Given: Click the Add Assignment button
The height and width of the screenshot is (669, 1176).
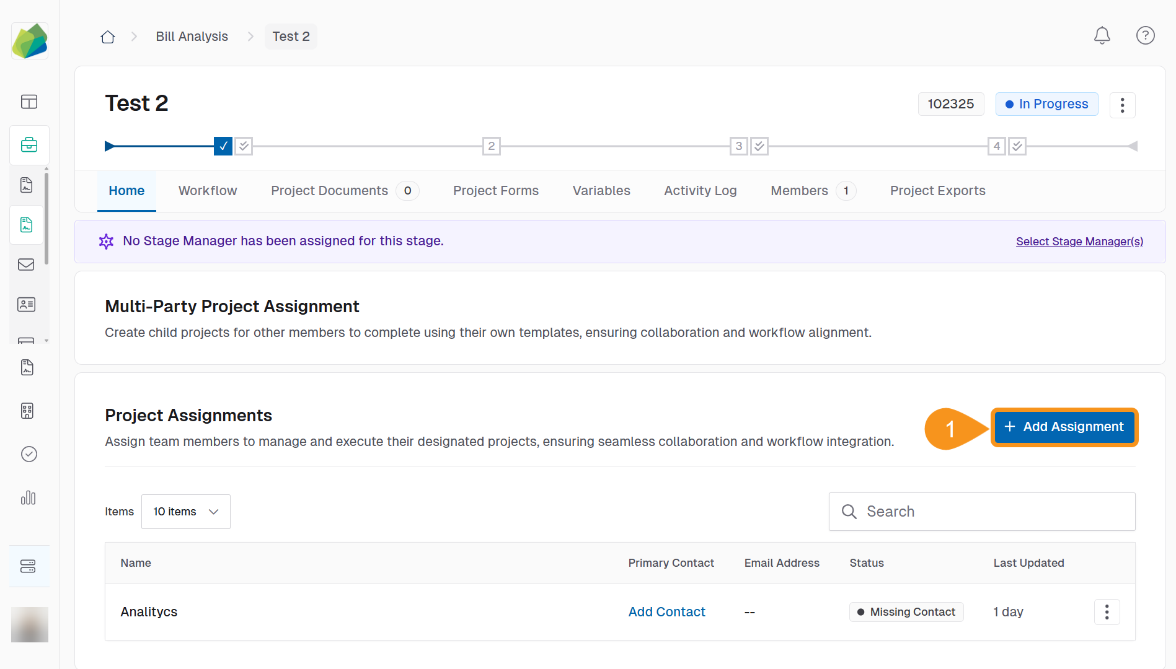Looking at the screenshot, I should tap(1064, 427).
